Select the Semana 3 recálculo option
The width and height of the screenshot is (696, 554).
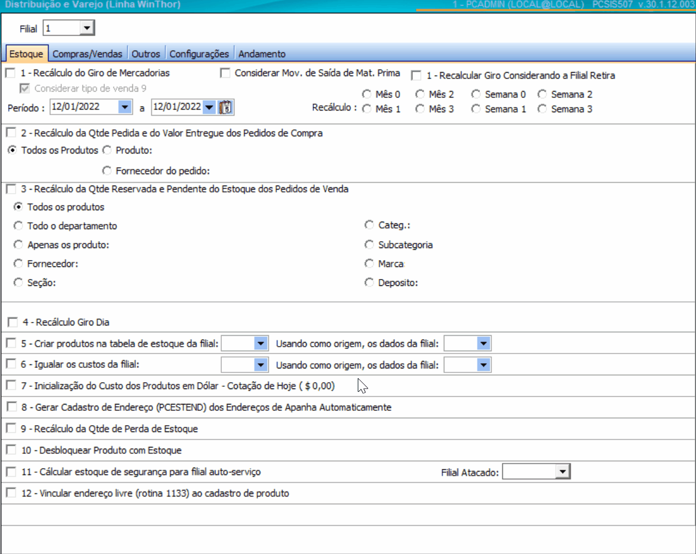[542, 108]
